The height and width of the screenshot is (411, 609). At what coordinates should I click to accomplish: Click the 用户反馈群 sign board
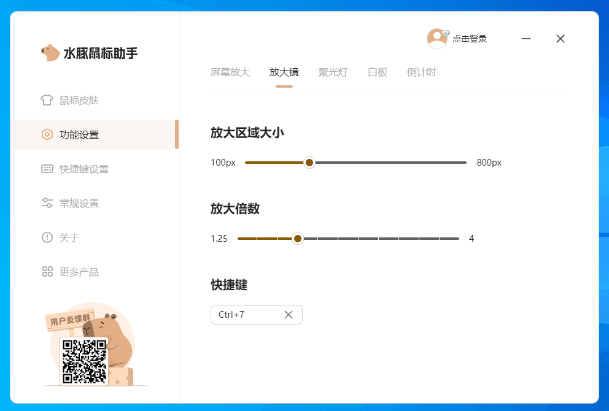[71, 320]
